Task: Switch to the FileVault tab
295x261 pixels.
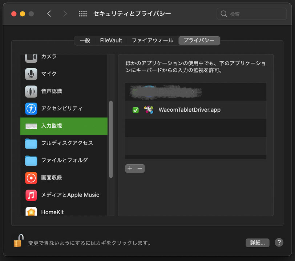Action: [111, 41]
